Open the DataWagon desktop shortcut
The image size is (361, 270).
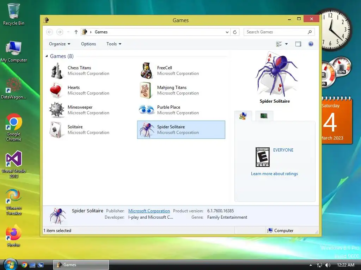coord(14,88)
